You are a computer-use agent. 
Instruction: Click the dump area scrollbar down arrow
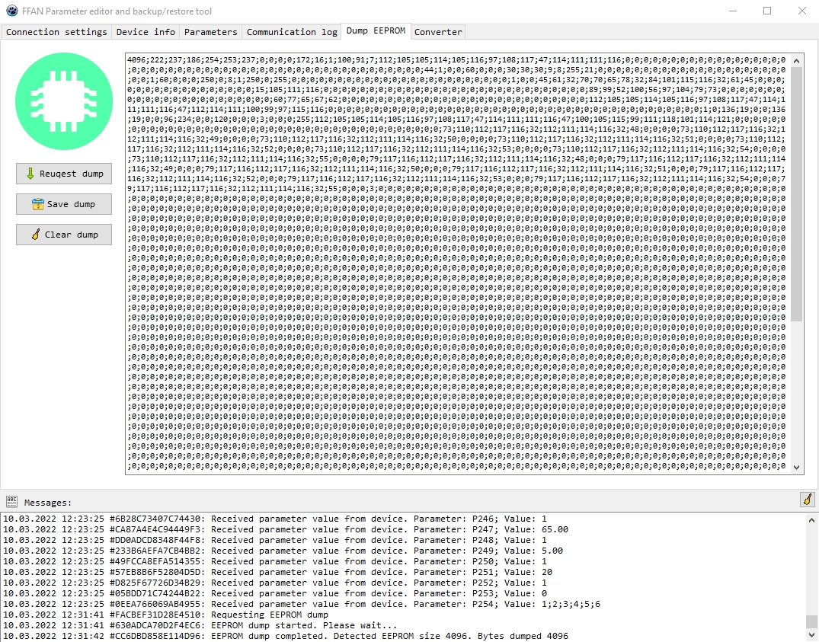tap(797, 468)
